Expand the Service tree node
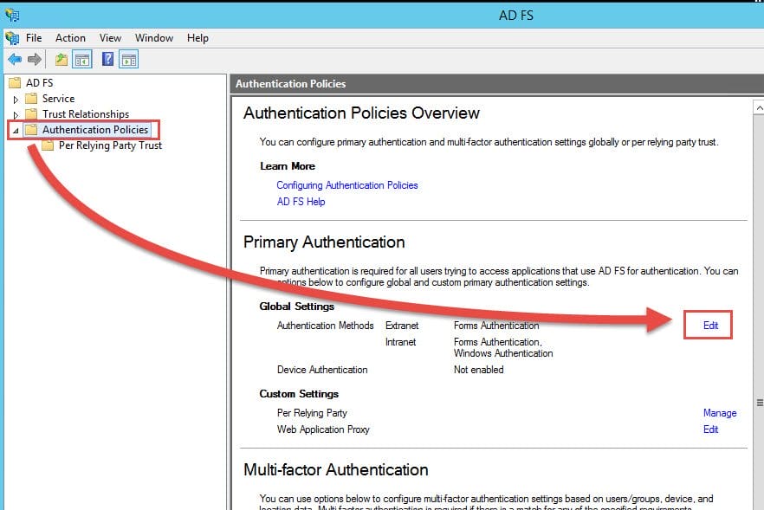 point(15,98)
